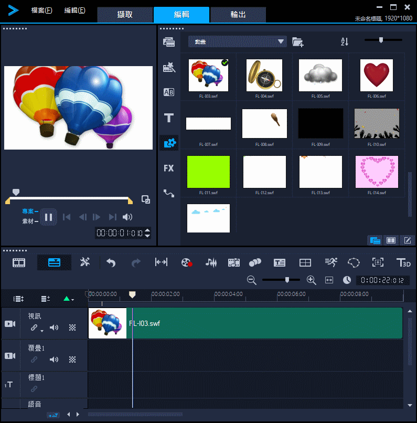Open the FX filter library
Viewport: 417px width, 423px height.
(x=168, y=168)
